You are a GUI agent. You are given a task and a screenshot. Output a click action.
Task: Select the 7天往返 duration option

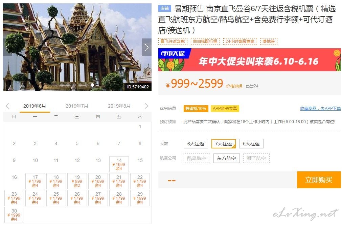point(224,144)
